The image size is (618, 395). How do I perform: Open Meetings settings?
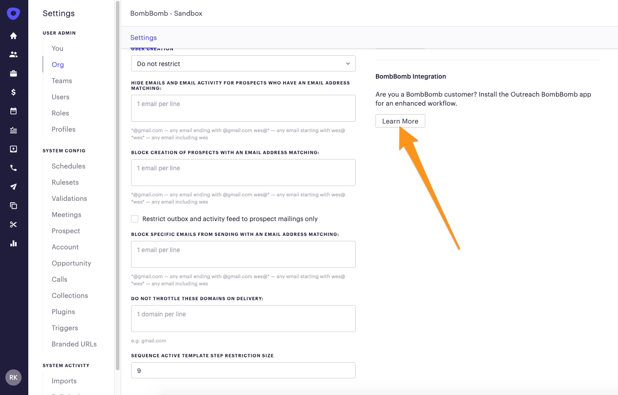tap(66, 215)
